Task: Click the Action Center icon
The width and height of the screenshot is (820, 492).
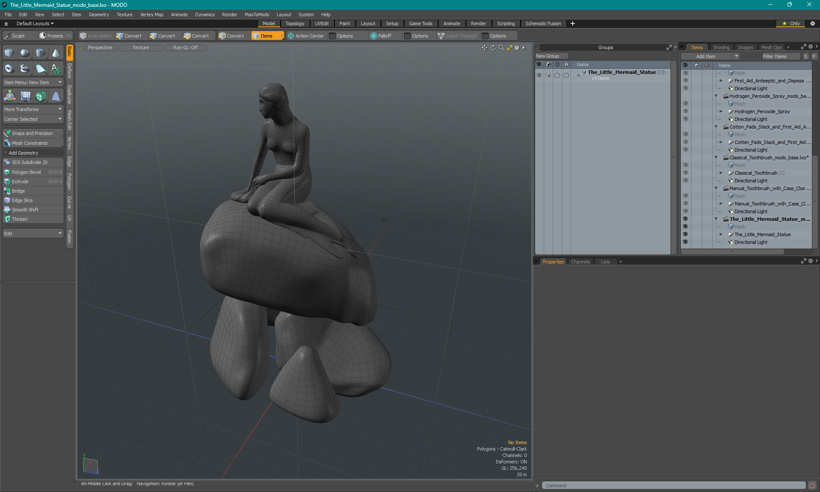Action: point(291,36)
